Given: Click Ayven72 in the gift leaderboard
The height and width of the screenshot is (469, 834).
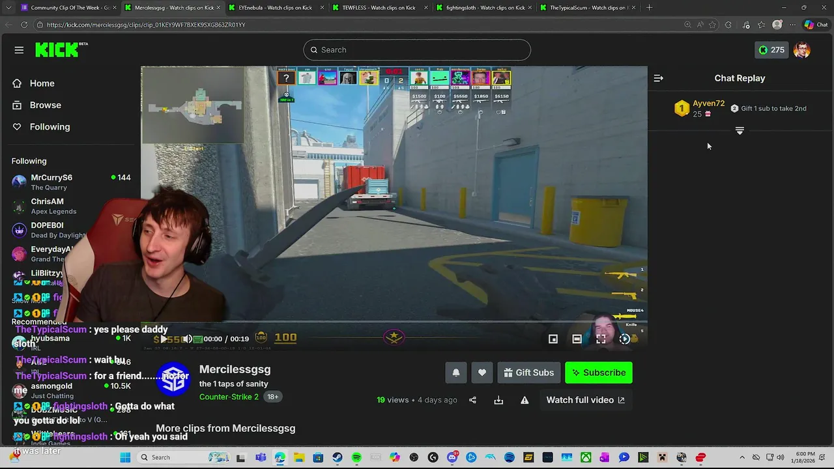Looking at the screenshot, I should click(x=708, y=104).
